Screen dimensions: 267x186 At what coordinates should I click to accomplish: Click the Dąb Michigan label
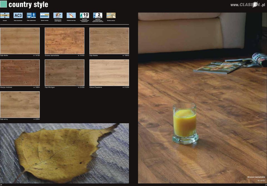50,87
